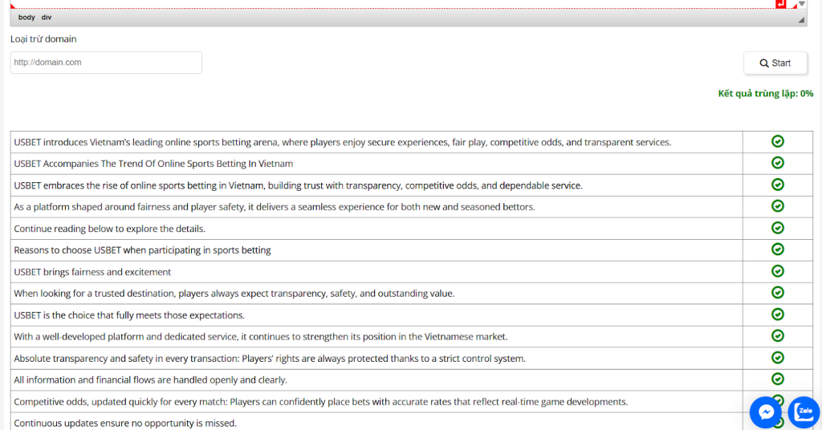Click check icon for 'Continue reading below' row
822x430 pixels.
[777, 228]
